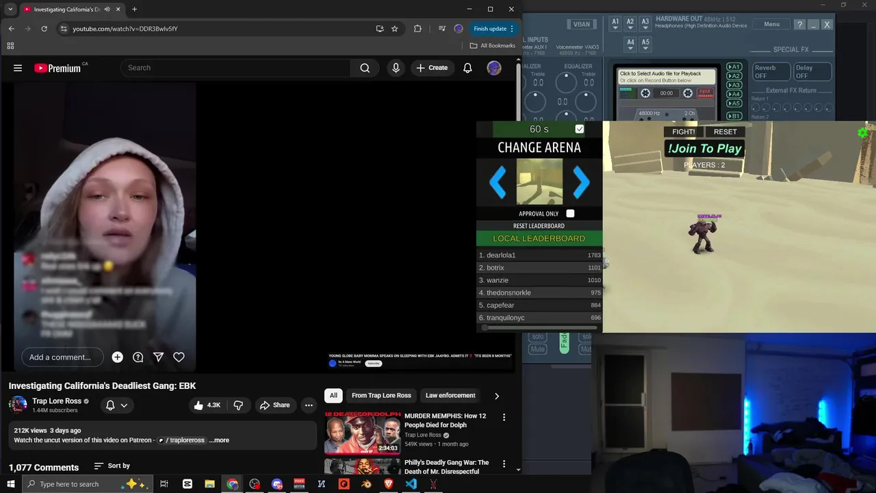Open Brave browser from the taskbar
The image size is (876, 493).
point(389,484)
